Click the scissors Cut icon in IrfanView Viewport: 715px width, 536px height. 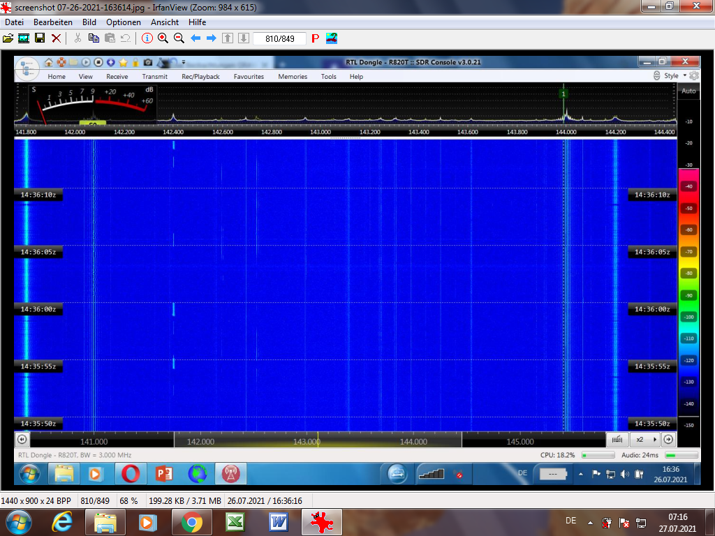[x=78, y=38]
